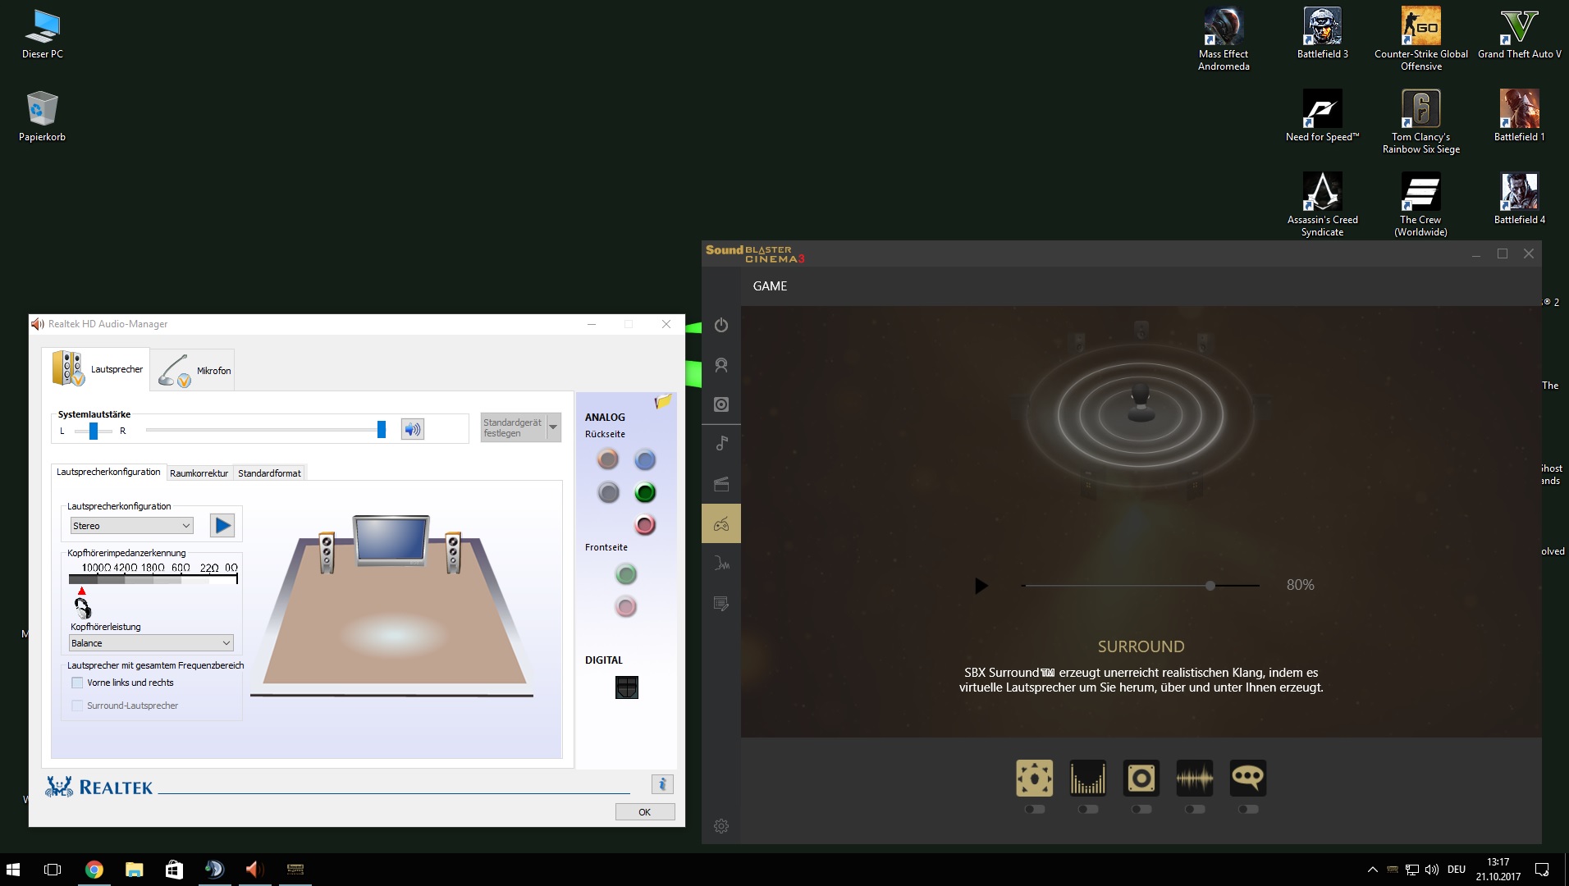Switch to the Lautsprecher device tab
Viewport: 1569px width, 886px height.
click(97, 369)
